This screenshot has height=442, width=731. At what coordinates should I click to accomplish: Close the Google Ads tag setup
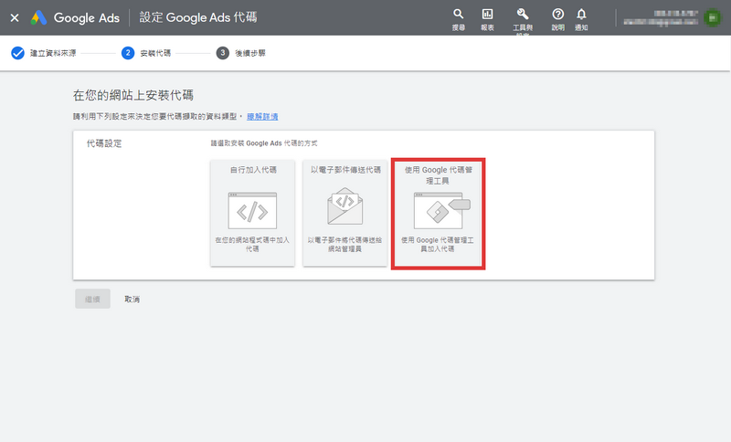[15, 17]
